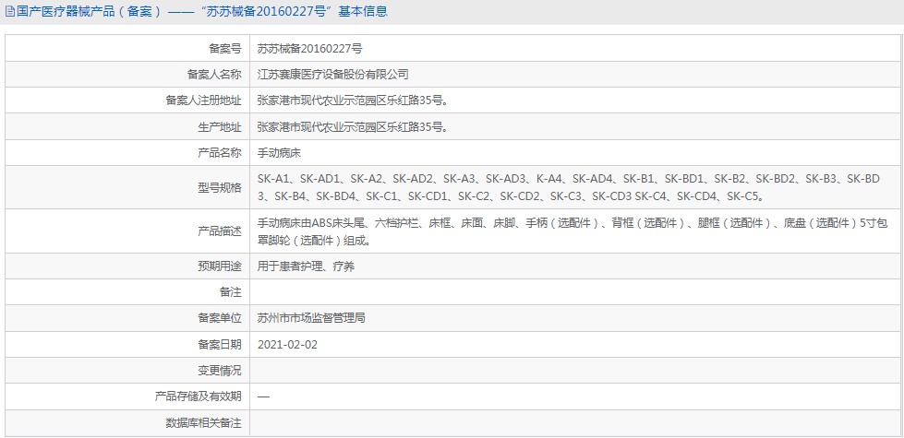Image resolution: width=904 pixels, height=438 pixels.
Task: Click the 备注 label
Action: tap(230, 291)
